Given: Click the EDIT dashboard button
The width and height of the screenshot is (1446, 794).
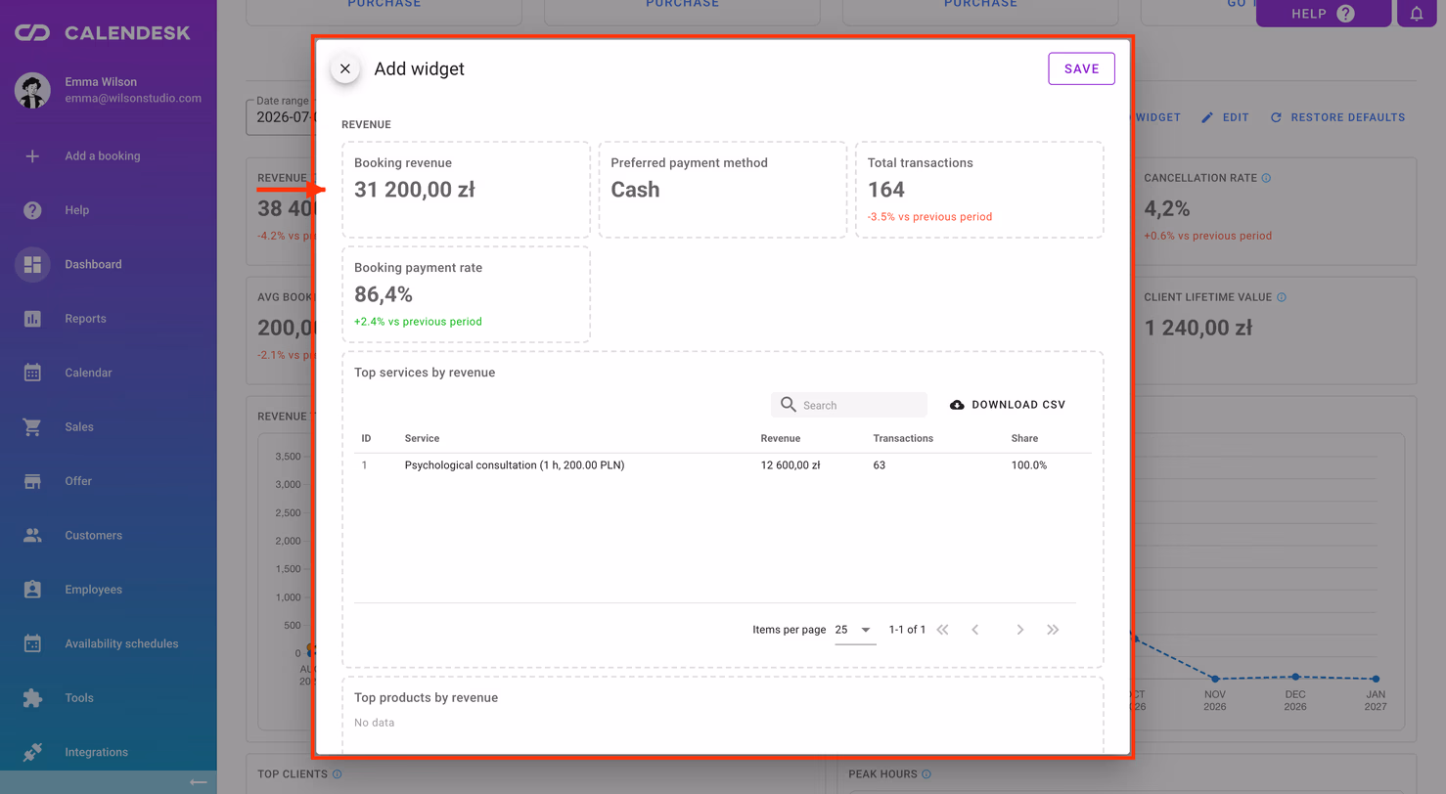Looking at the screenshot, I should (x=1225, y=117).
